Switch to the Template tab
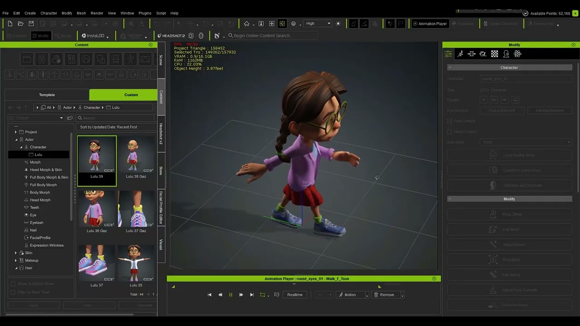The image size is (580, 326). pos(47,95)
